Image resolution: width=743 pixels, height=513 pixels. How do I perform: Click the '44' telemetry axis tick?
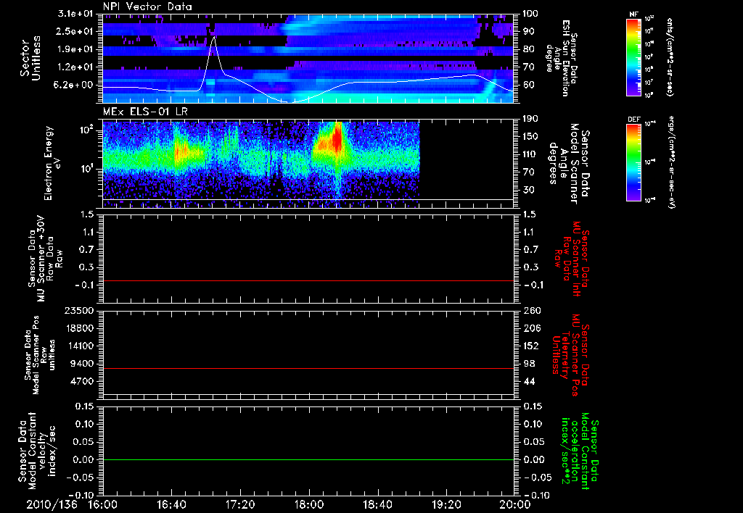pyautogui.click(x=528, y=381)
